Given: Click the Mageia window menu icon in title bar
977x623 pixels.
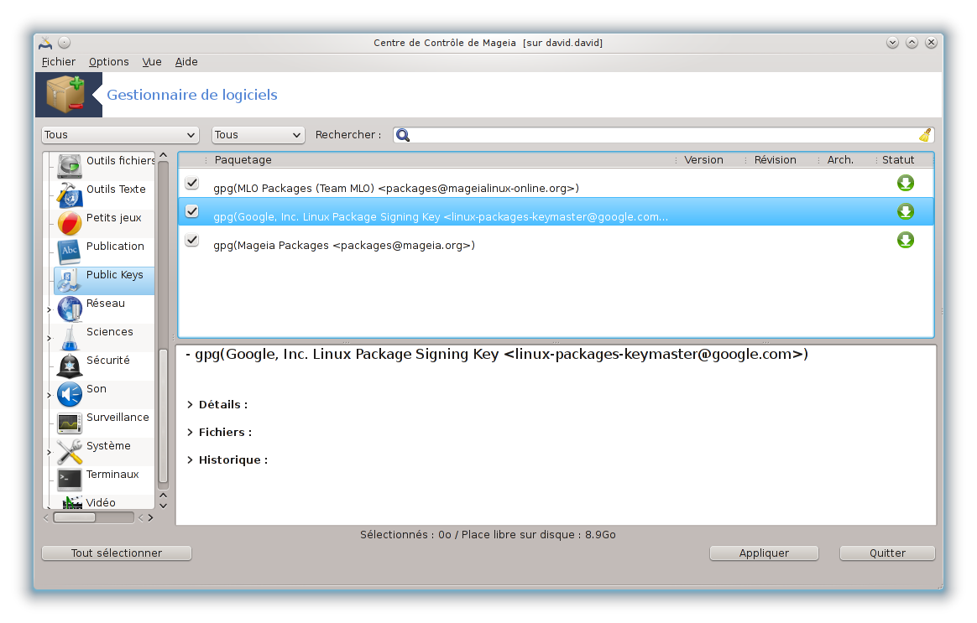Looking at the screenshot, I should point(44,42).
